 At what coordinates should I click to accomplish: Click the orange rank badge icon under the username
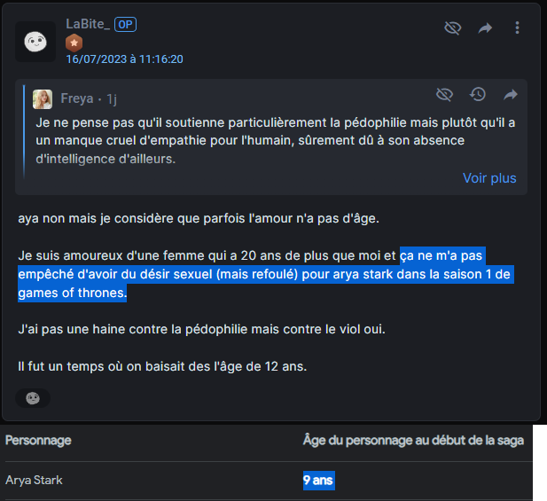pos(74,42)
